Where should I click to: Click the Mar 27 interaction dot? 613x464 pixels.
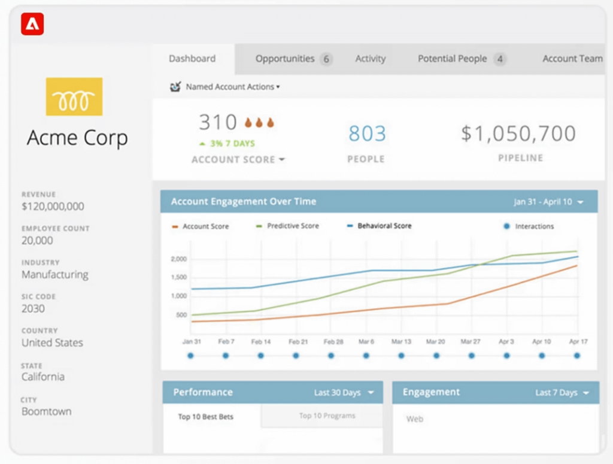(472, 356)
